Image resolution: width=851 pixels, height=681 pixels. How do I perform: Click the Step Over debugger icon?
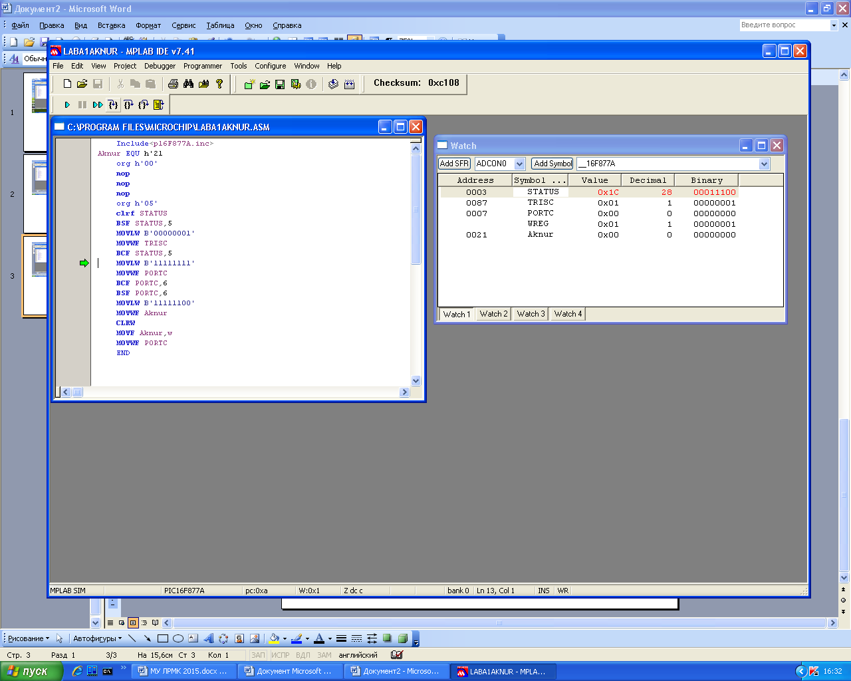(128, 105)
